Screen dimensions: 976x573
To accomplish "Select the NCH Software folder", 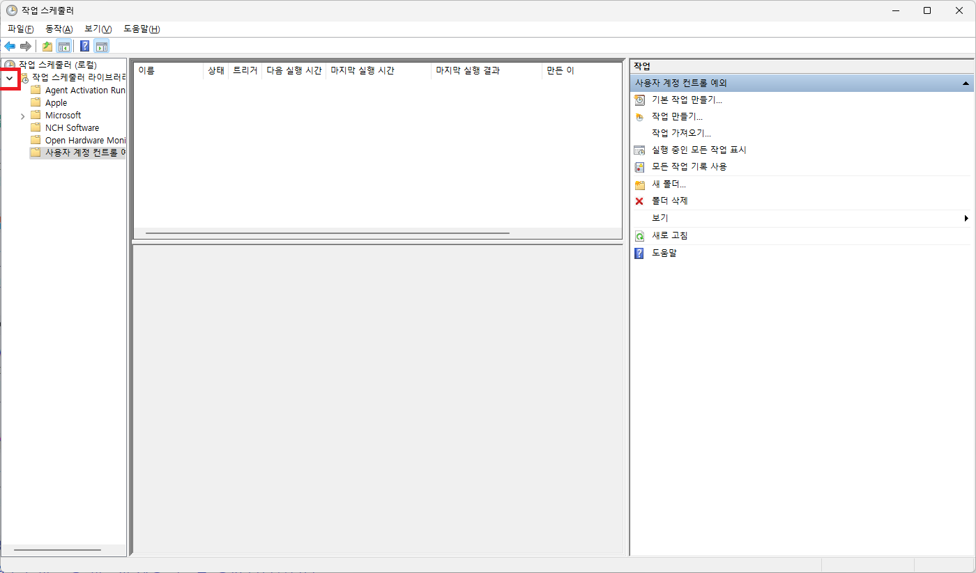I will 72,128.
